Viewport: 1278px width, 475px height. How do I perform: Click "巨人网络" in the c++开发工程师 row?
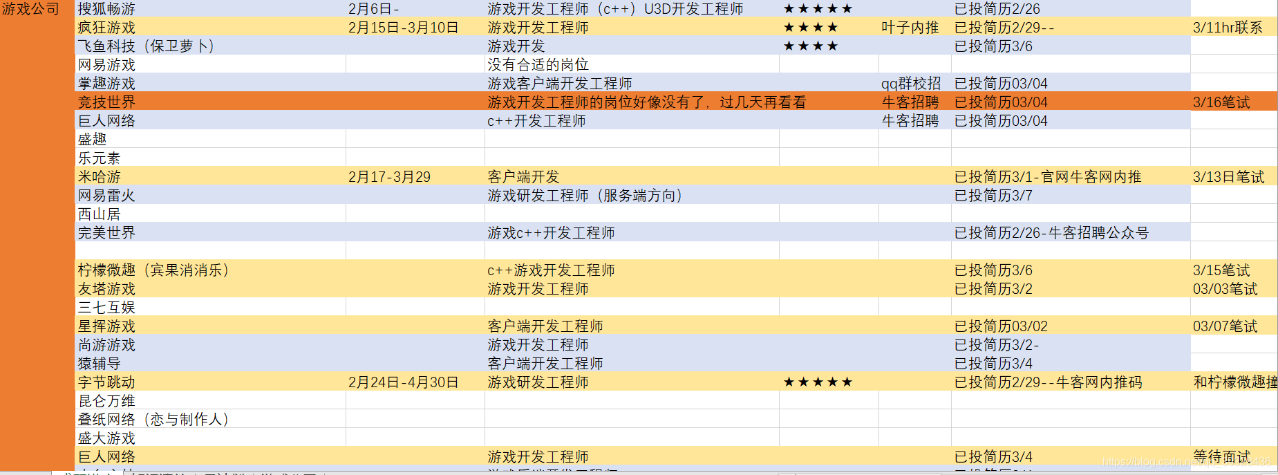point(211,120)
